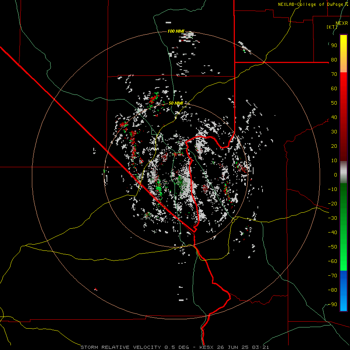Click the -90 value on velocity scale
Screen dimensions: 350x350
coord(332,304)
